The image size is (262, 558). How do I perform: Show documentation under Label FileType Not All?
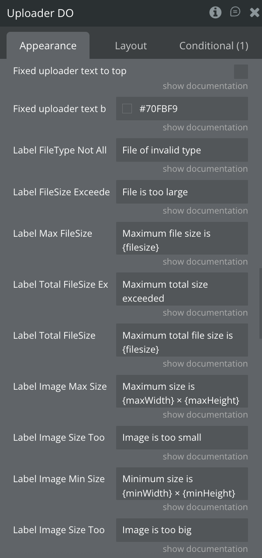205,169
